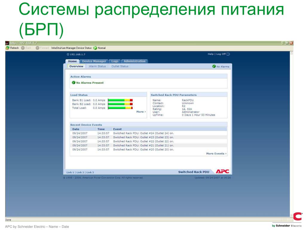Click the green No Alarms check icon
This screenshot has height=230, width=306.
pos(214,66)
